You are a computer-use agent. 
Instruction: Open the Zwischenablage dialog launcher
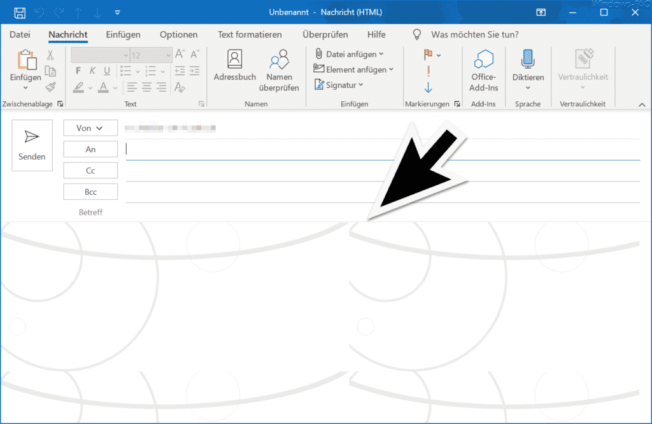coord(60,104)
